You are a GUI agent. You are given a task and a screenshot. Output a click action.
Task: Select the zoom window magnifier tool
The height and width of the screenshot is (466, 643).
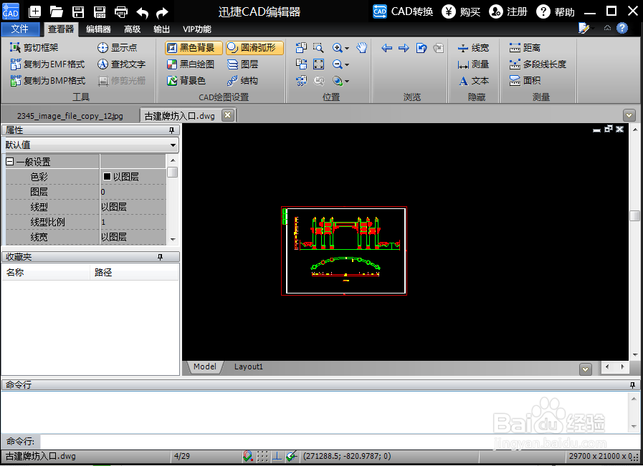pos(318,47)
